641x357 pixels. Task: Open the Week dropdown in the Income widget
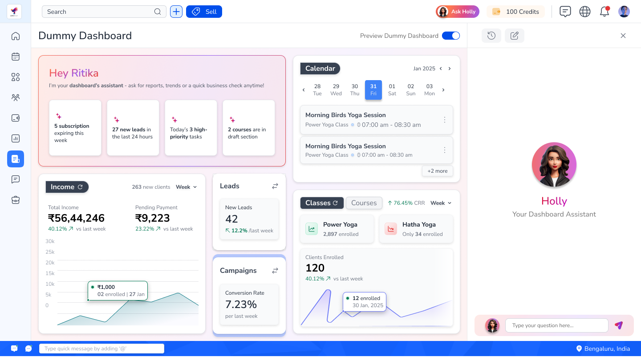[x=187, y=187]
